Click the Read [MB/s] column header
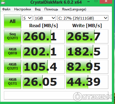Viewport: 115px width, 104px height. 44,26
